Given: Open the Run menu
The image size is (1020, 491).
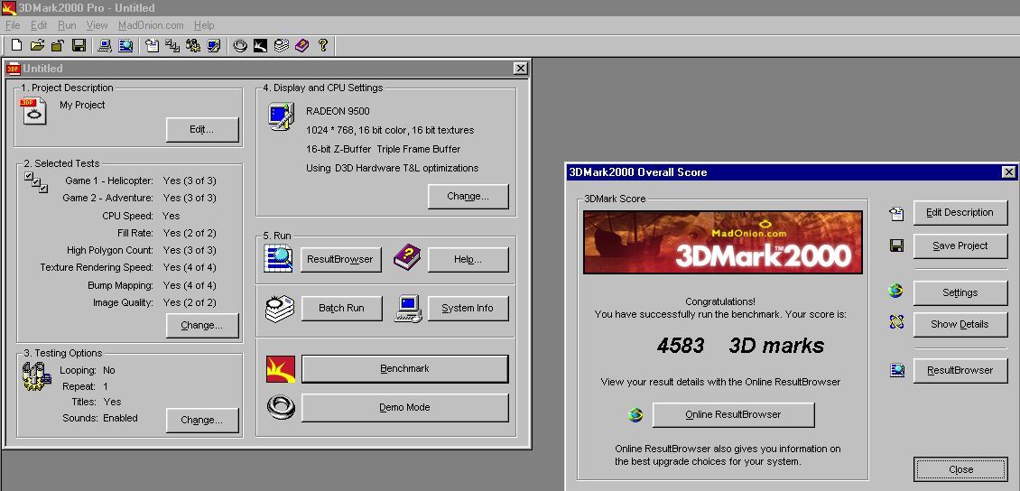Looking at the screenshot, I should pyautogui.click(x=67, y=25).
